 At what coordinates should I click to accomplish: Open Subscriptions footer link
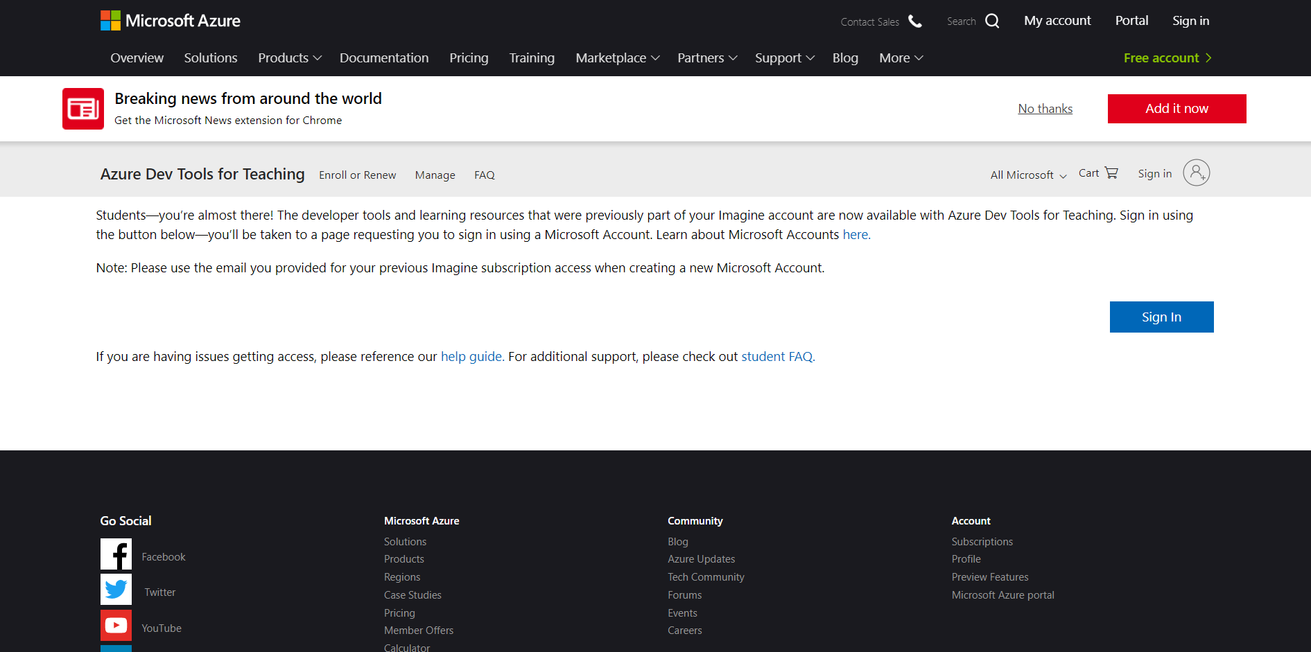point(982,542)
